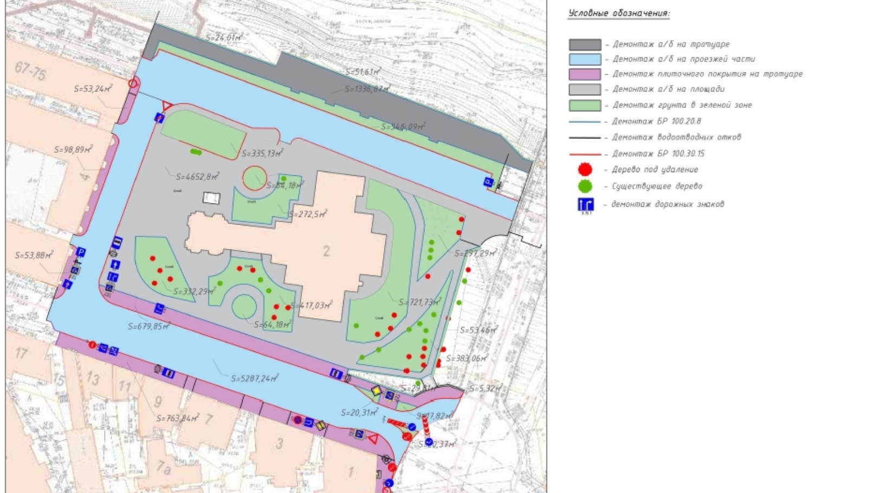The height and width of the screenshot is (493, 877).
Task: Click the red triangle sign near building 1
Action: point(374,436)
